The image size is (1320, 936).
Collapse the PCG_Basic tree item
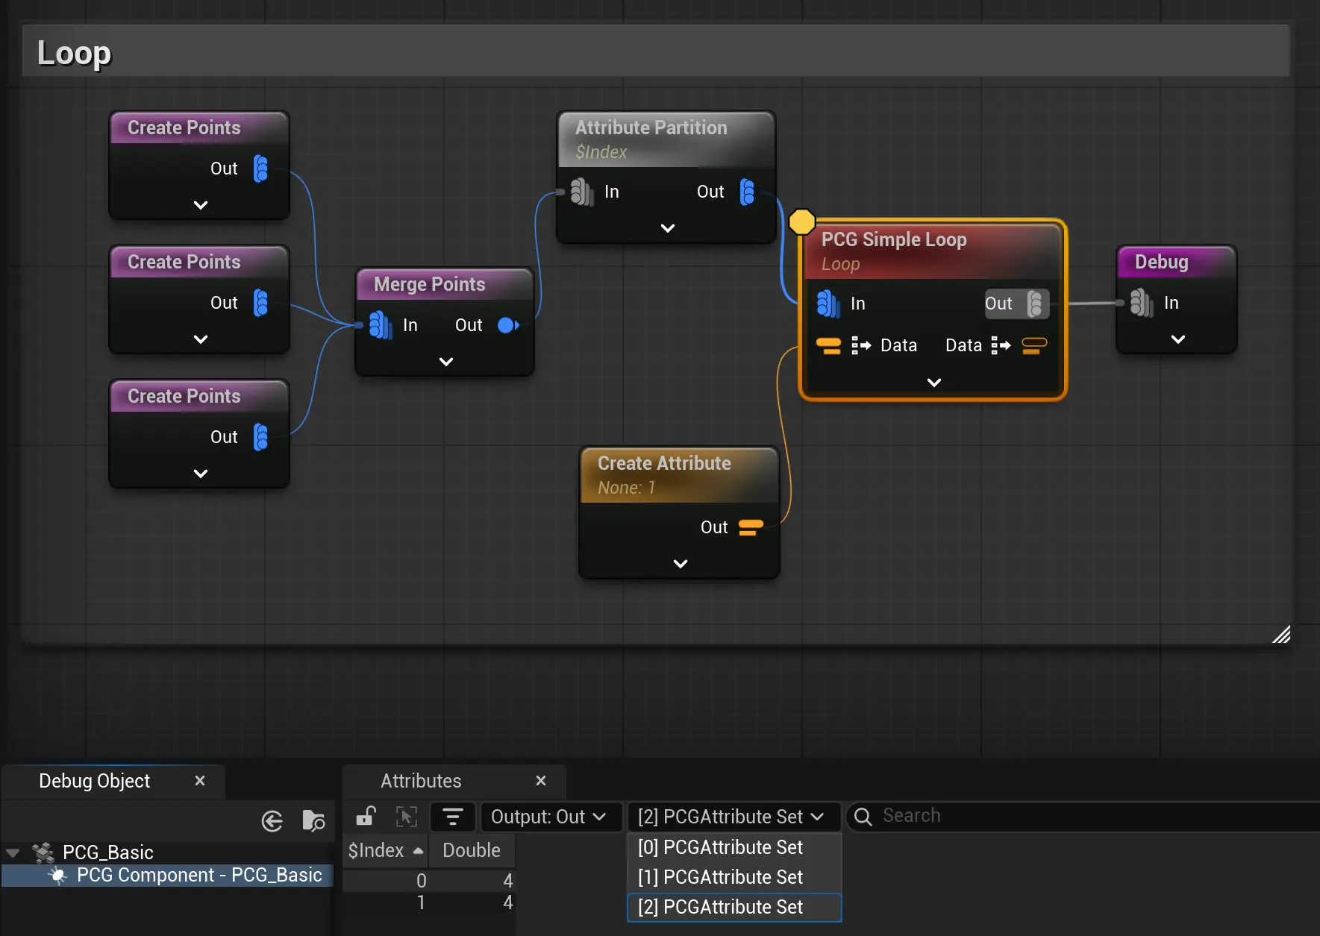pos(13,852)
